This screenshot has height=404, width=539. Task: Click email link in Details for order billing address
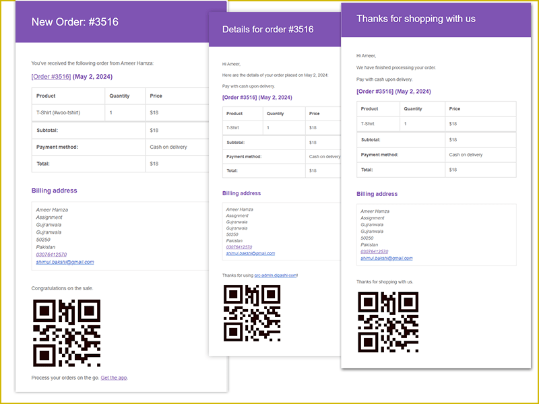point(250,254)
